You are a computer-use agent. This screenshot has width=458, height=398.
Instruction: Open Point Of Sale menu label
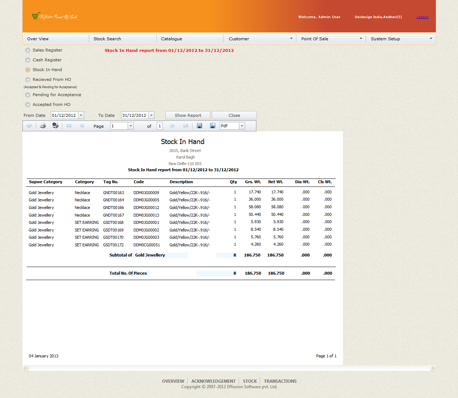click(315, 39)
